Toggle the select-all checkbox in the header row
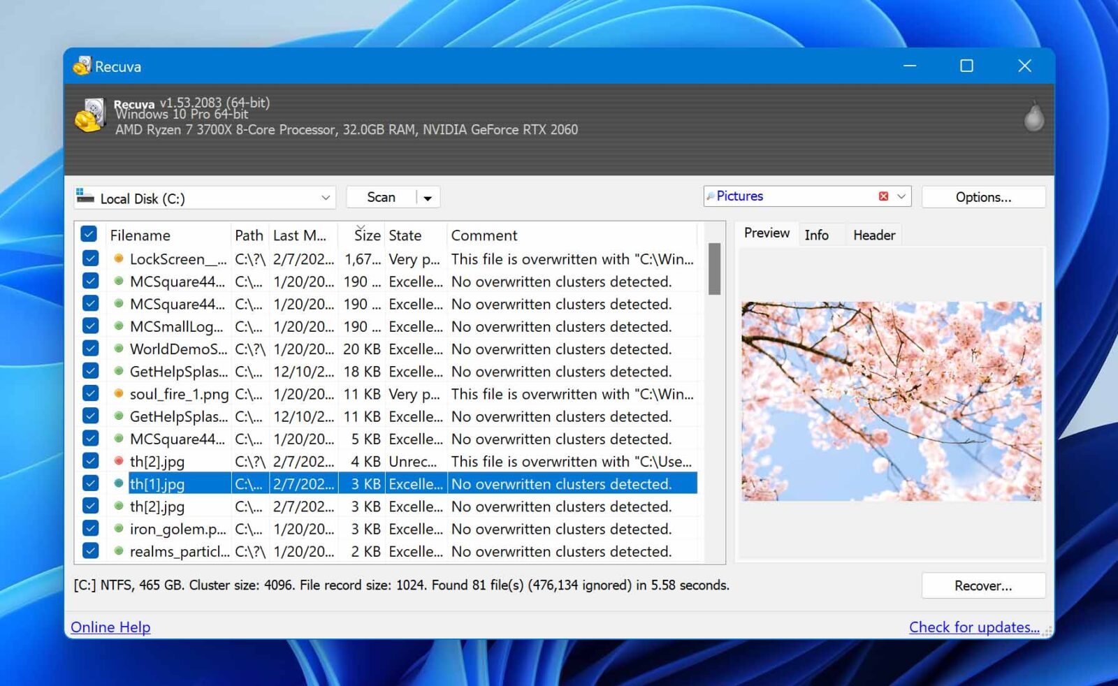 pyautogui.click(x=89, y=233)
